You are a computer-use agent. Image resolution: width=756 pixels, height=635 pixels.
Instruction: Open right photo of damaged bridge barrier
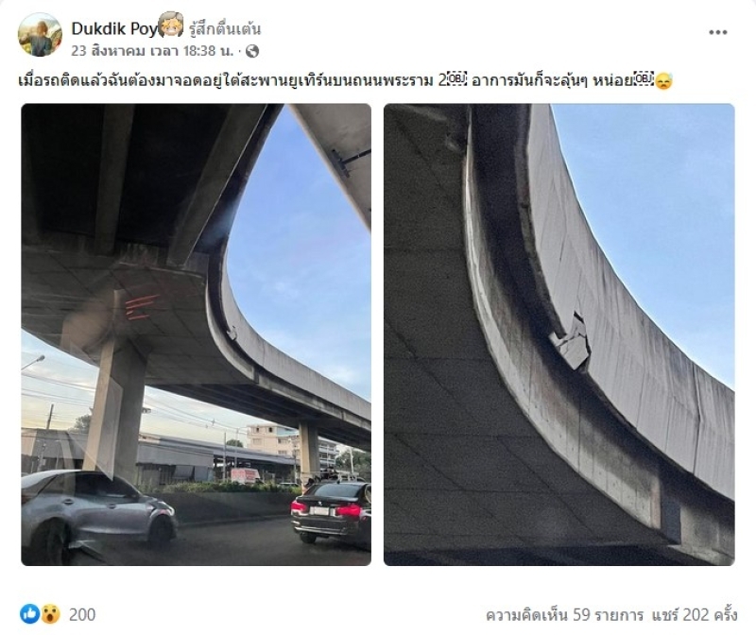tap(558, 335)
